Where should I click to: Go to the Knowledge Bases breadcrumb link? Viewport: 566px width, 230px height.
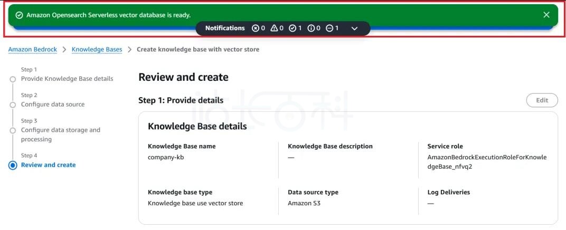tap(97, 50)
